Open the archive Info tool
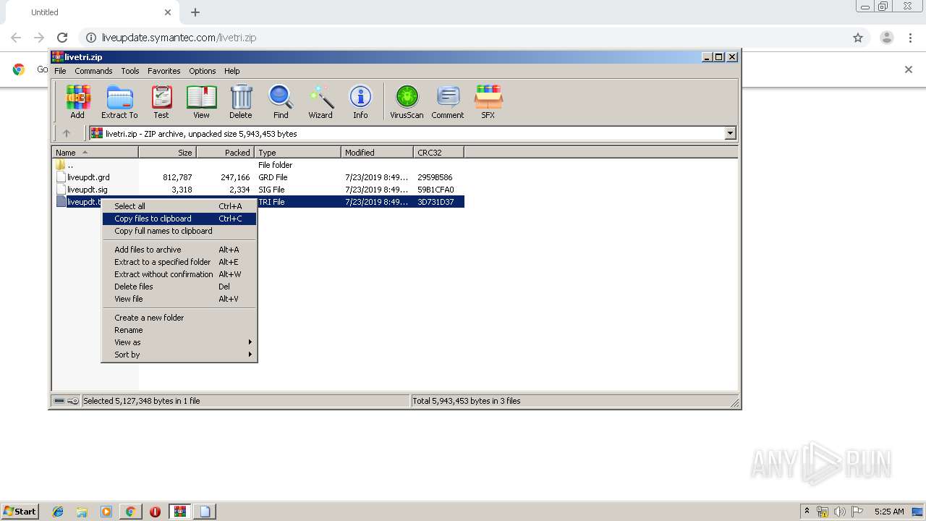 (360, 101)
